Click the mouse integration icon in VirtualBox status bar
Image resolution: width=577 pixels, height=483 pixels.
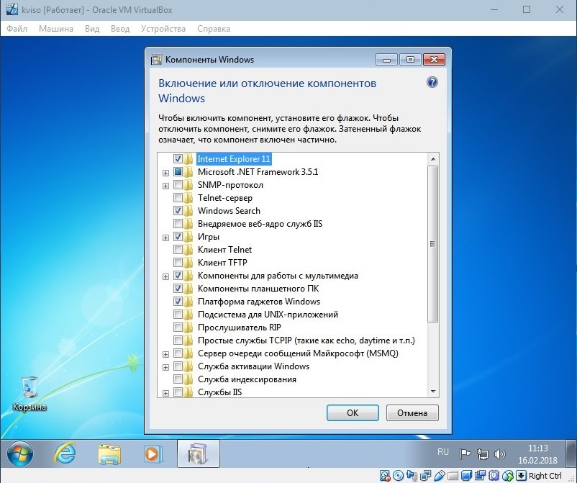pyautogui.click(x=508, y=476)
